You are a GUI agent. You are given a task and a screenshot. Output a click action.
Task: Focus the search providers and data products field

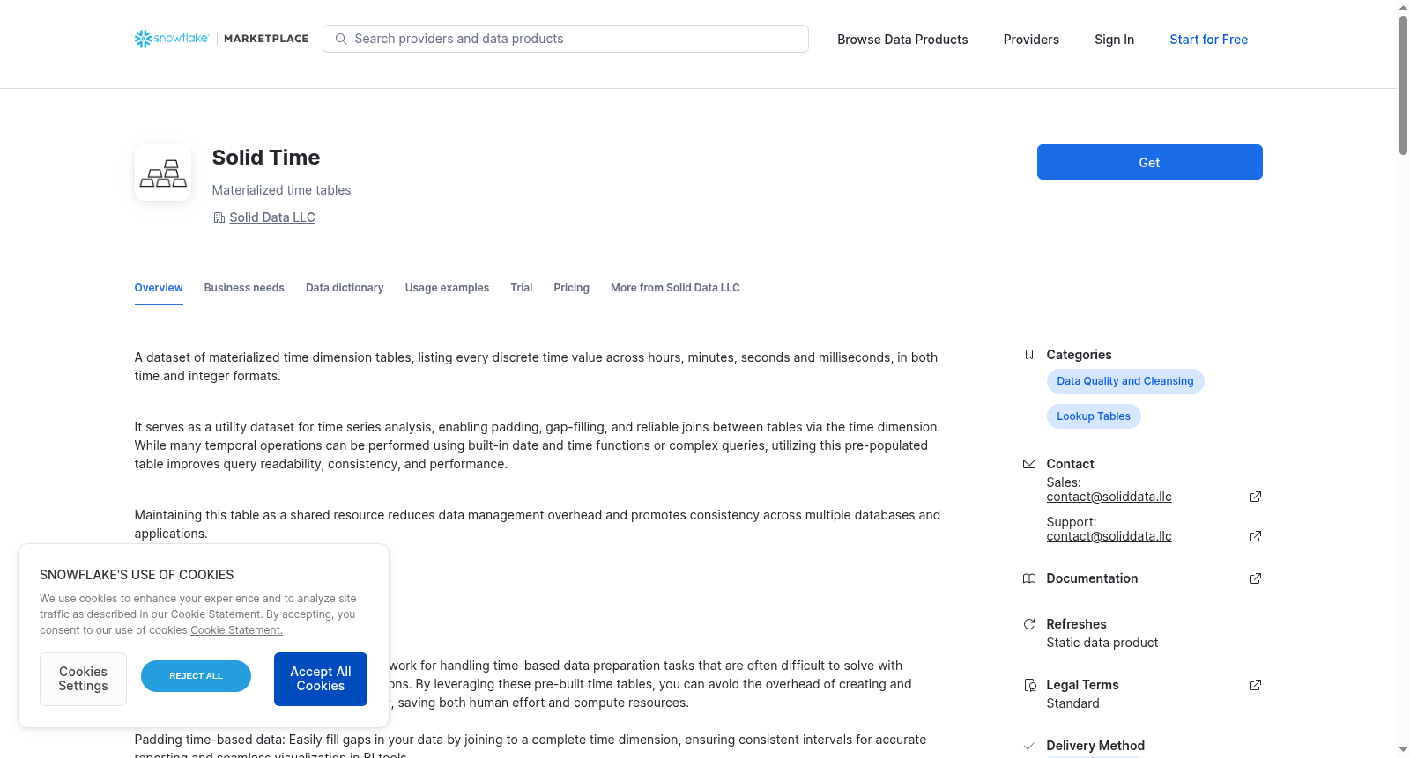click(566, 39)
